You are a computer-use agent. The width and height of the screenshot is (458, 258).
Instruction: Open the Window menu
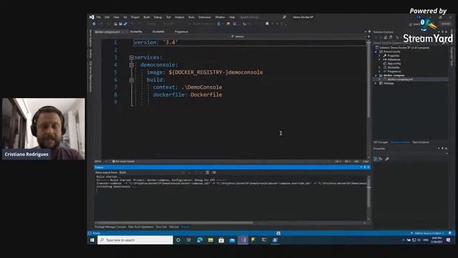tap(220, 17)
